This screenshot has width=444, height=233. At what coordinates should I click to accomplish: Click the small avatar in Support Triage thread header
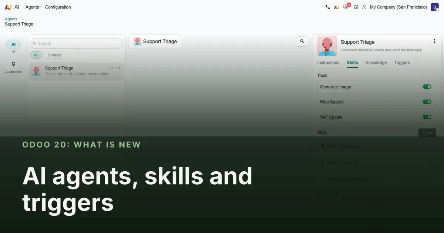click(x=138, y=41)
